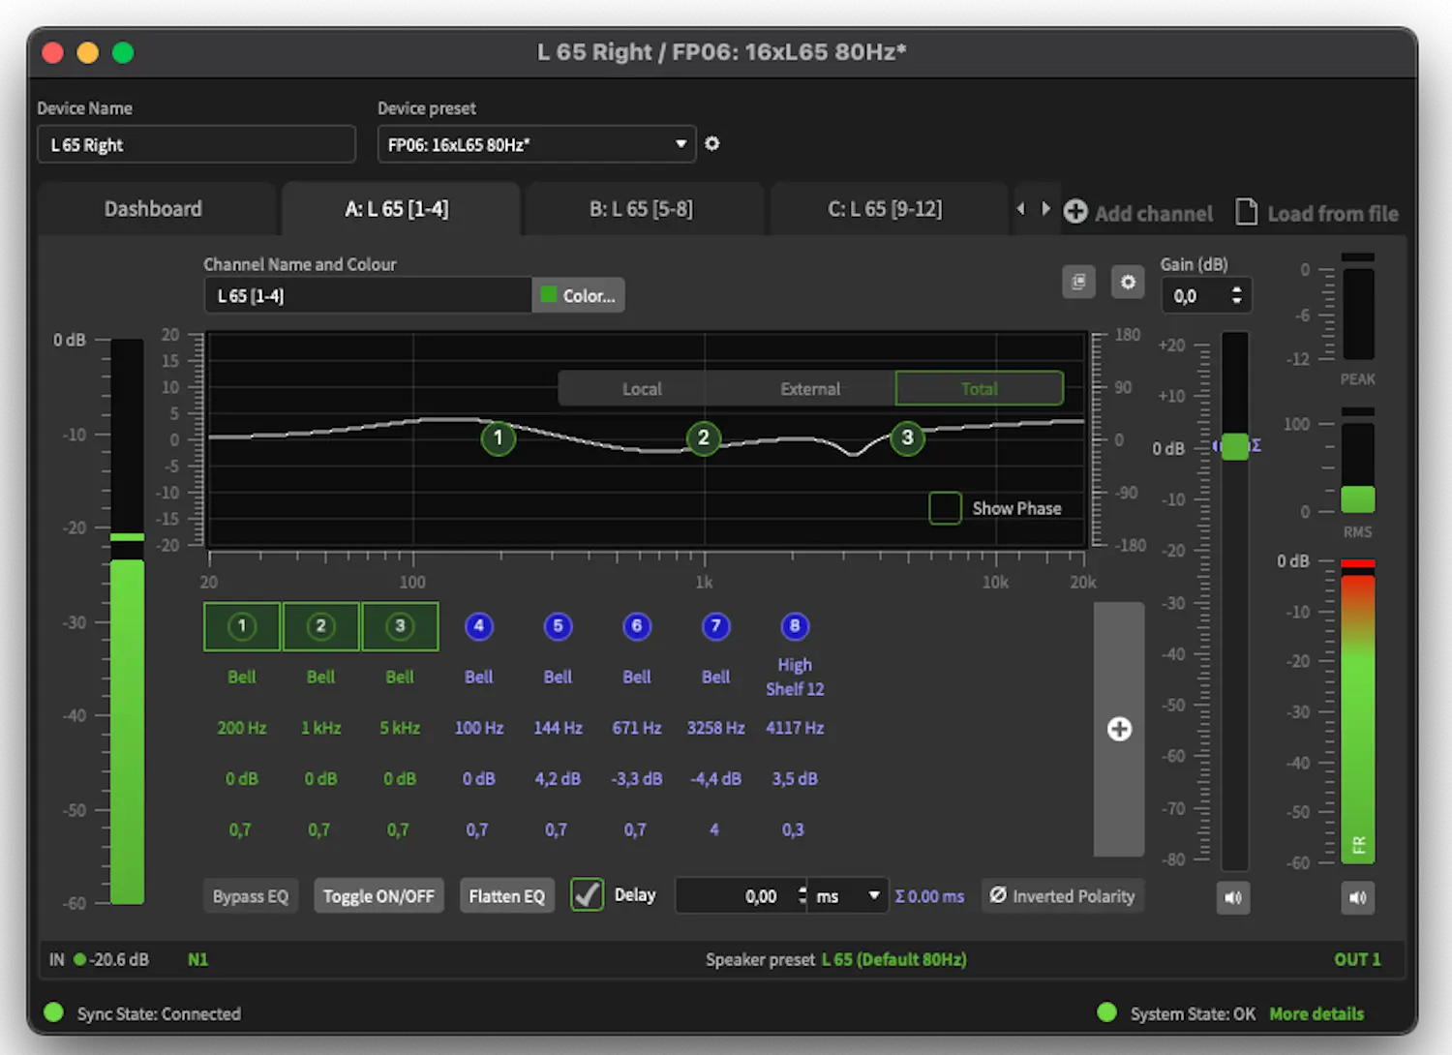Uncheck the Delay checkbox
The image size is (1452, 1055).
pyautogui.click(x=587, y=895)
